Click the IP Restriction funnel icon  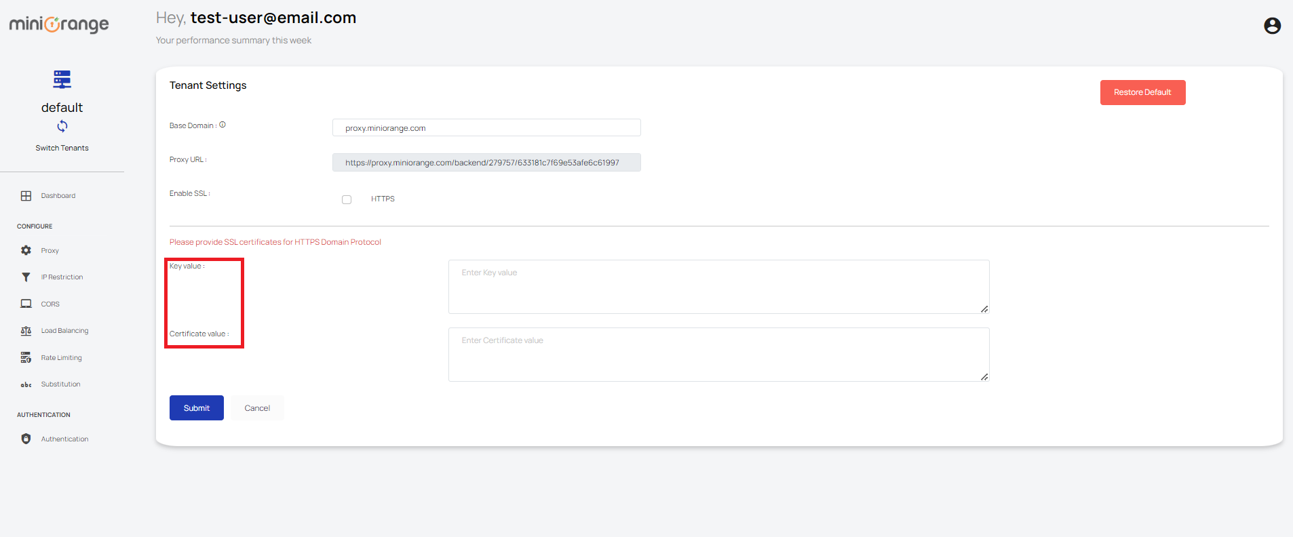pyautogui.click(x=26, y=277)
